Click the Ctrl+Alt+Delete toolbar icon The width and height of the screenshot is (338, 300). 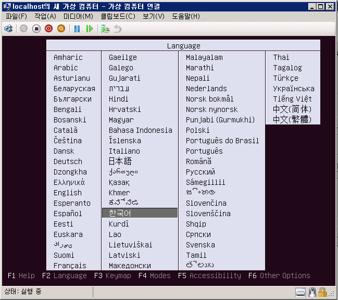9,29
